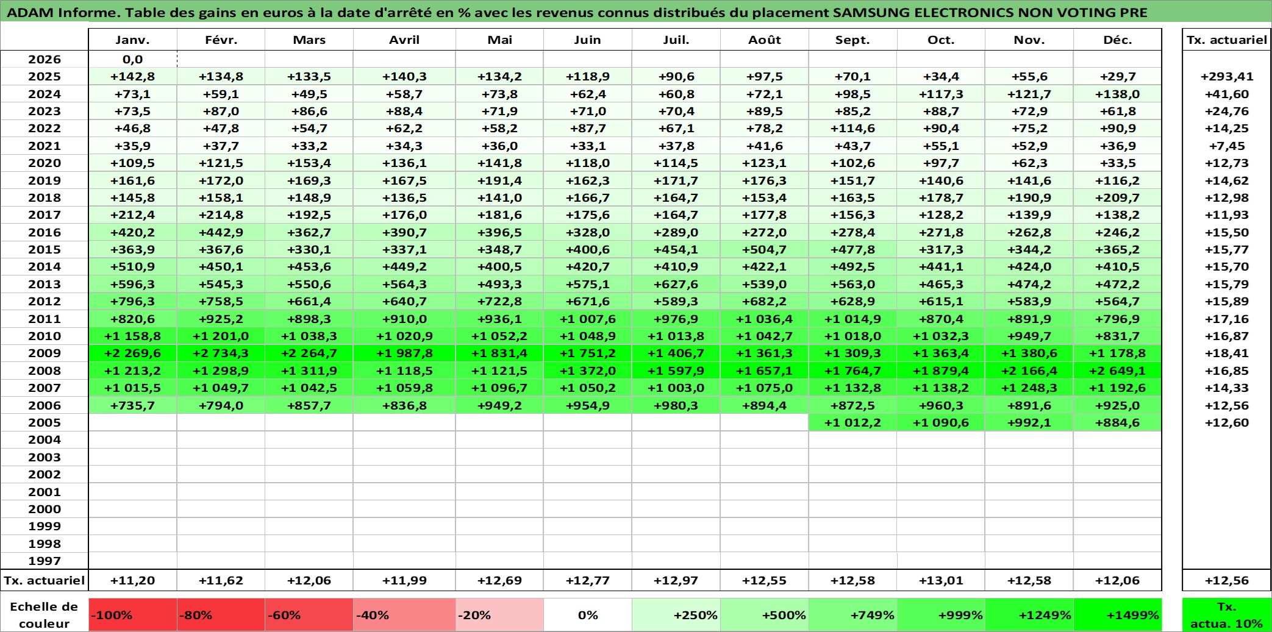This screenshot has width=1272, height=632.
Task: Click the +12,97 bottom rate cell
Action: tap(676, 580)
